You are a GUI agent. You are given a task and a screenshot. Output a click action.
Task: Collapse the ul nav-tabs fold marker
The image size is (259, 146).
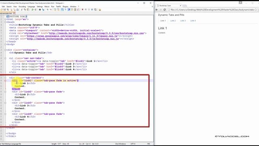tap(5, 58)
